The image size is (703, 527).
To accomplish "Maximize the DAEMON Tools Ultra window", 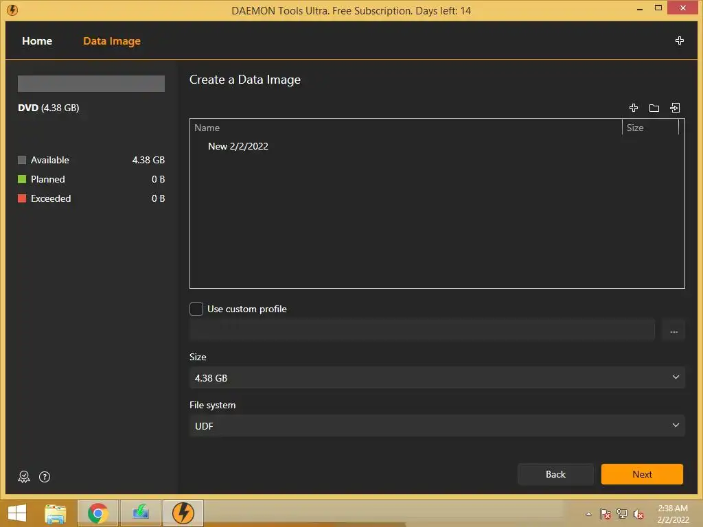I will pyautogui.click(x=658, y=8).
